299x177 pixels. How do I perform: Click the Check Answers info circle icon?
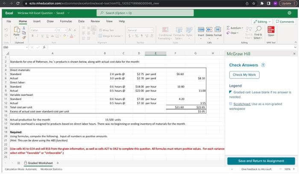(x=263, y=65)
